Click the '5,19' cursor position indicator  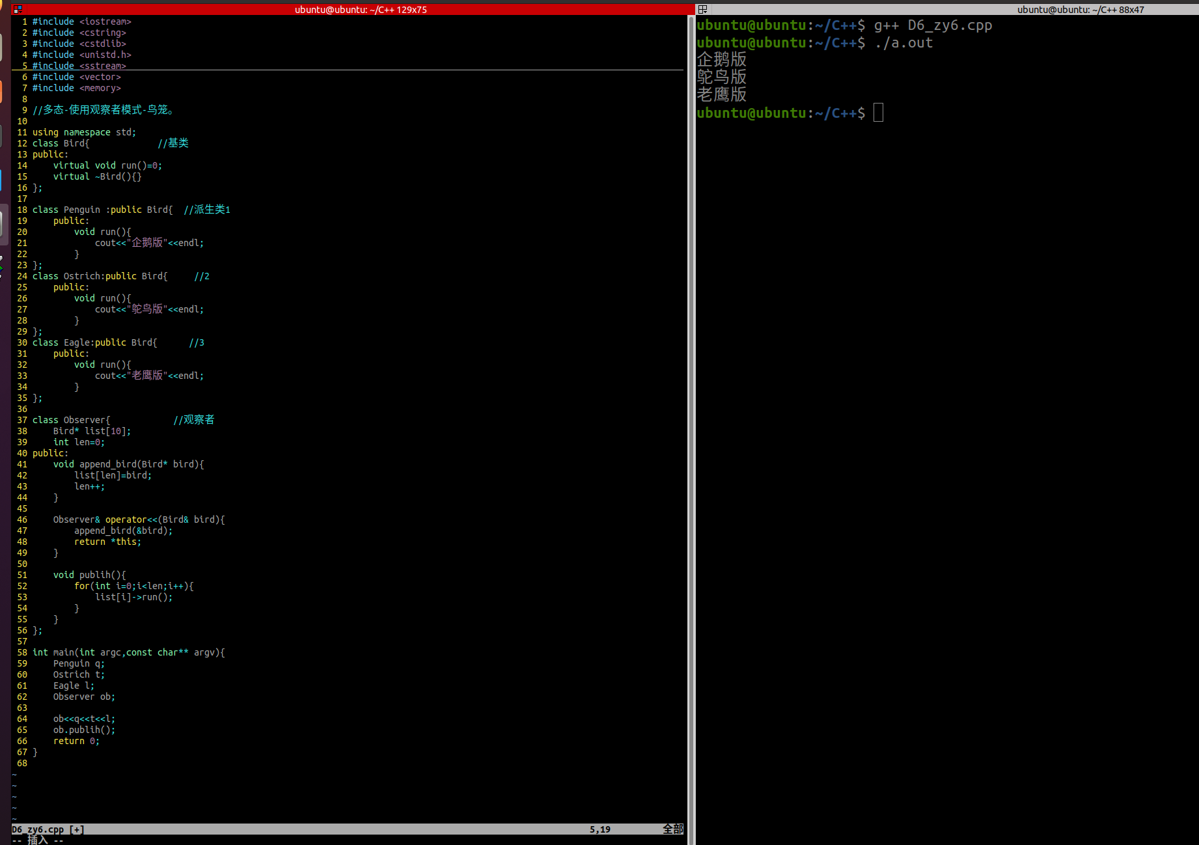click(599, 829)
